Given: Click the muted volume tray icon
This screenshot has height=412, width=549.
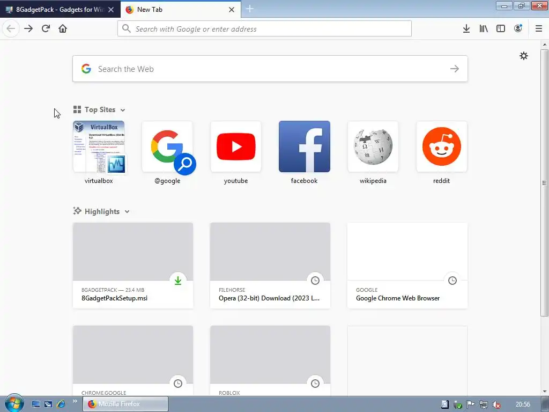Looking at the screenshot, I should click(x=496, y=404).
